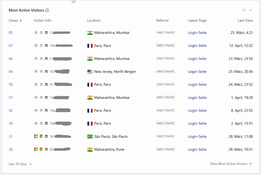The image size is (261, 175).
Task: Click the Location column header
Action: click(94, 20)
